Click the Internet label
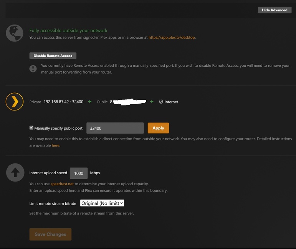296x249 pixels. click(x=171, y=102)
